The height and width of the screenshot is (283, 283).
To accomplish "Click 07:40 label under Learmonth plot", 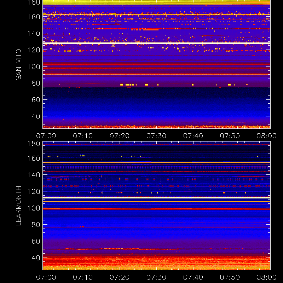I will tap(193, 277).
